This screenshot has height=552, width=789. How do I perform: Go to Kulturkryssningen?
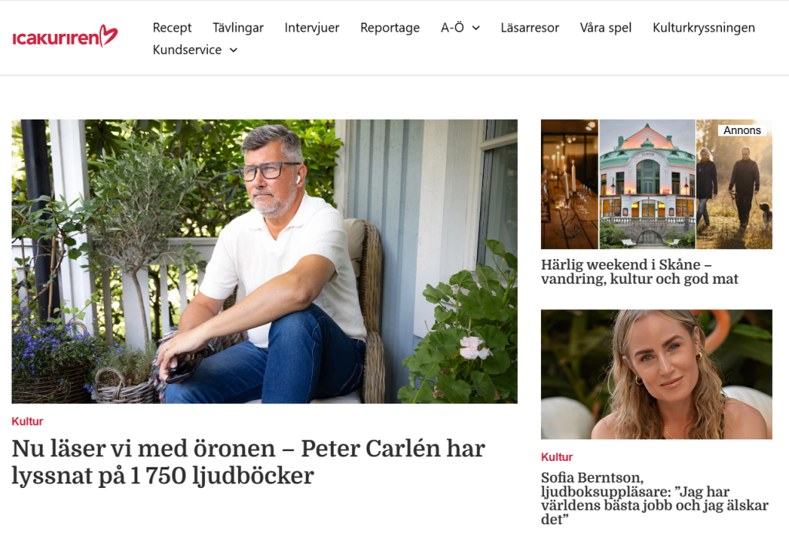pos(704,28)
